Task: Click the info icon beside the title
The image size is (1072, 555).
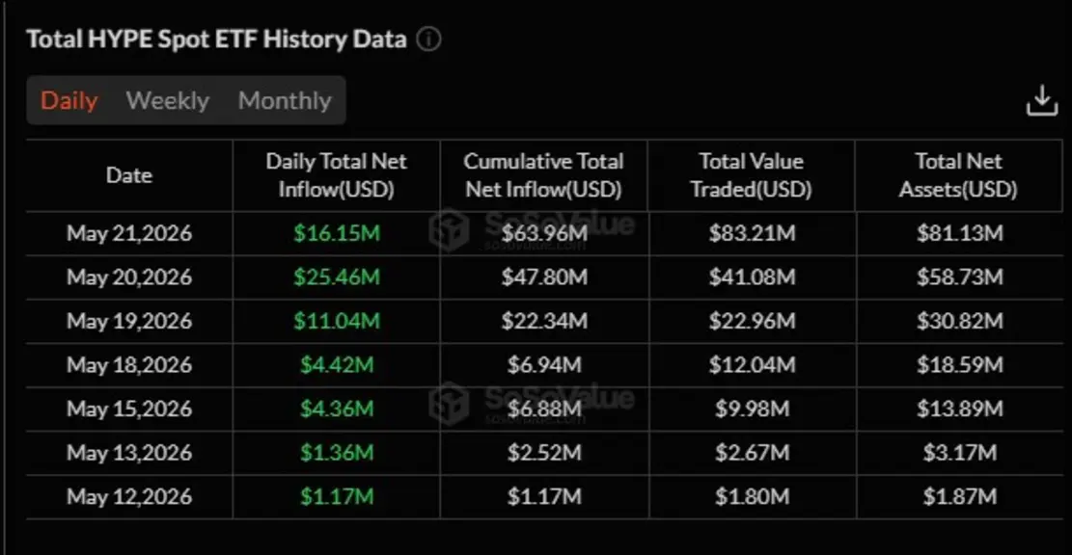Action: [428, 39]
